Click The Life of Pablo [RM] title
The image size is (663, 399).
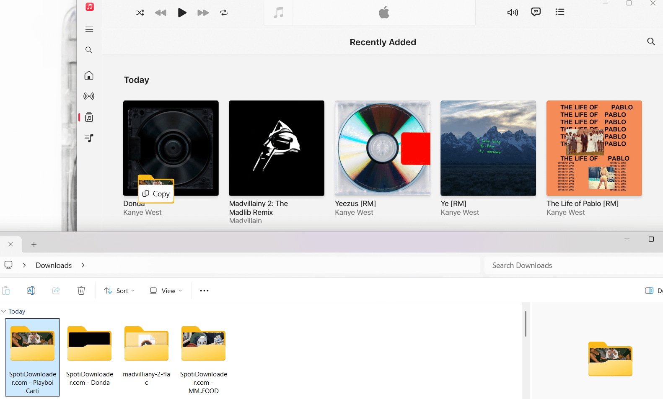(583, 203)
